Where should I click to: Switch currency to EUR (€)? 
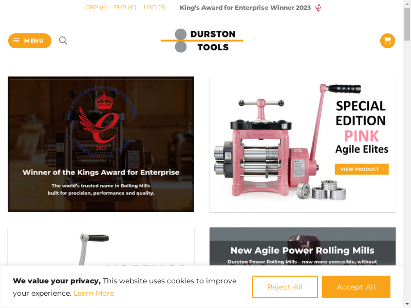click(x=125, y=7)
